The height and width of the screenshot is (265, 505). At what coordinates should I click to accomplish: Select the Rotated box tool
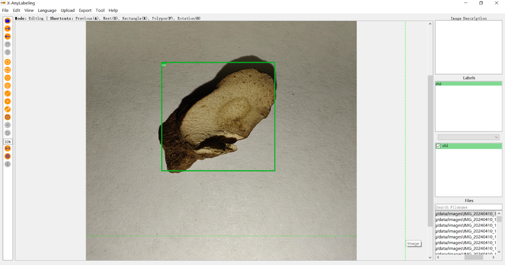(x=8, y=78)
